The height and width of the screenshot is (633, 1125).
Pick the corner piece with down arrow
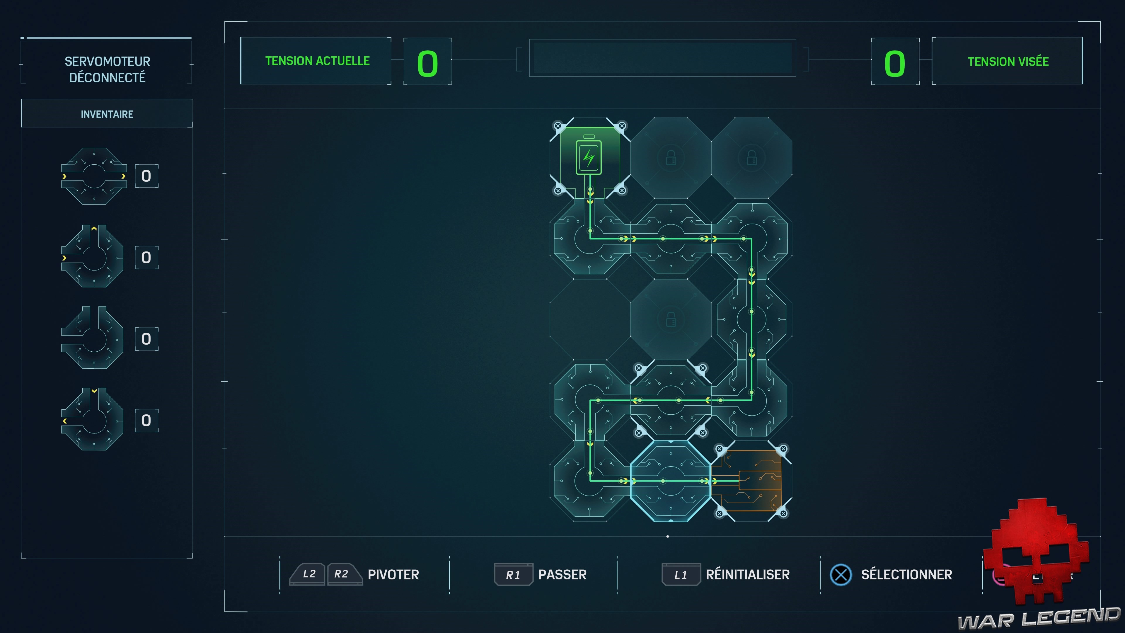tap(93, 419)
